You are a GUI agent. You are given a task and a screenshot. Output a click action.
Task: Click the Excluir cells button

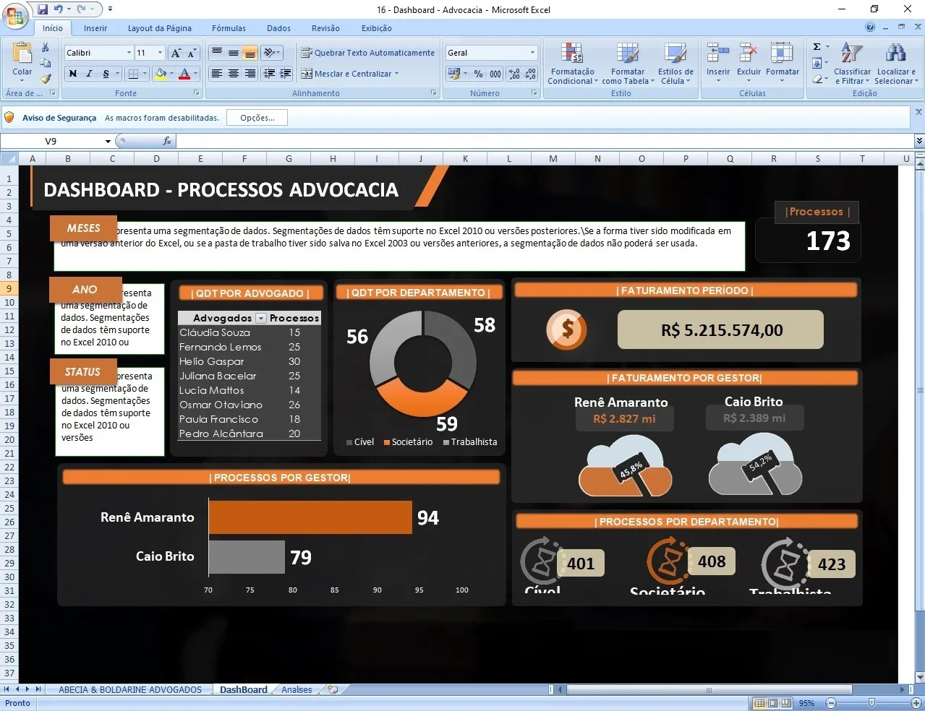pos(749,64)
